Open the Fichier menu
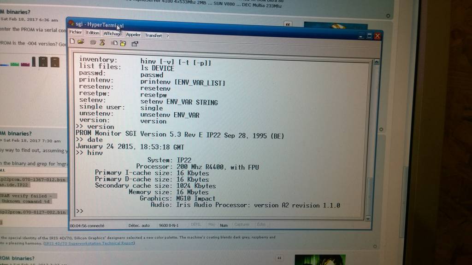Screen dimensions: 472x265 [x=75, y=32]
